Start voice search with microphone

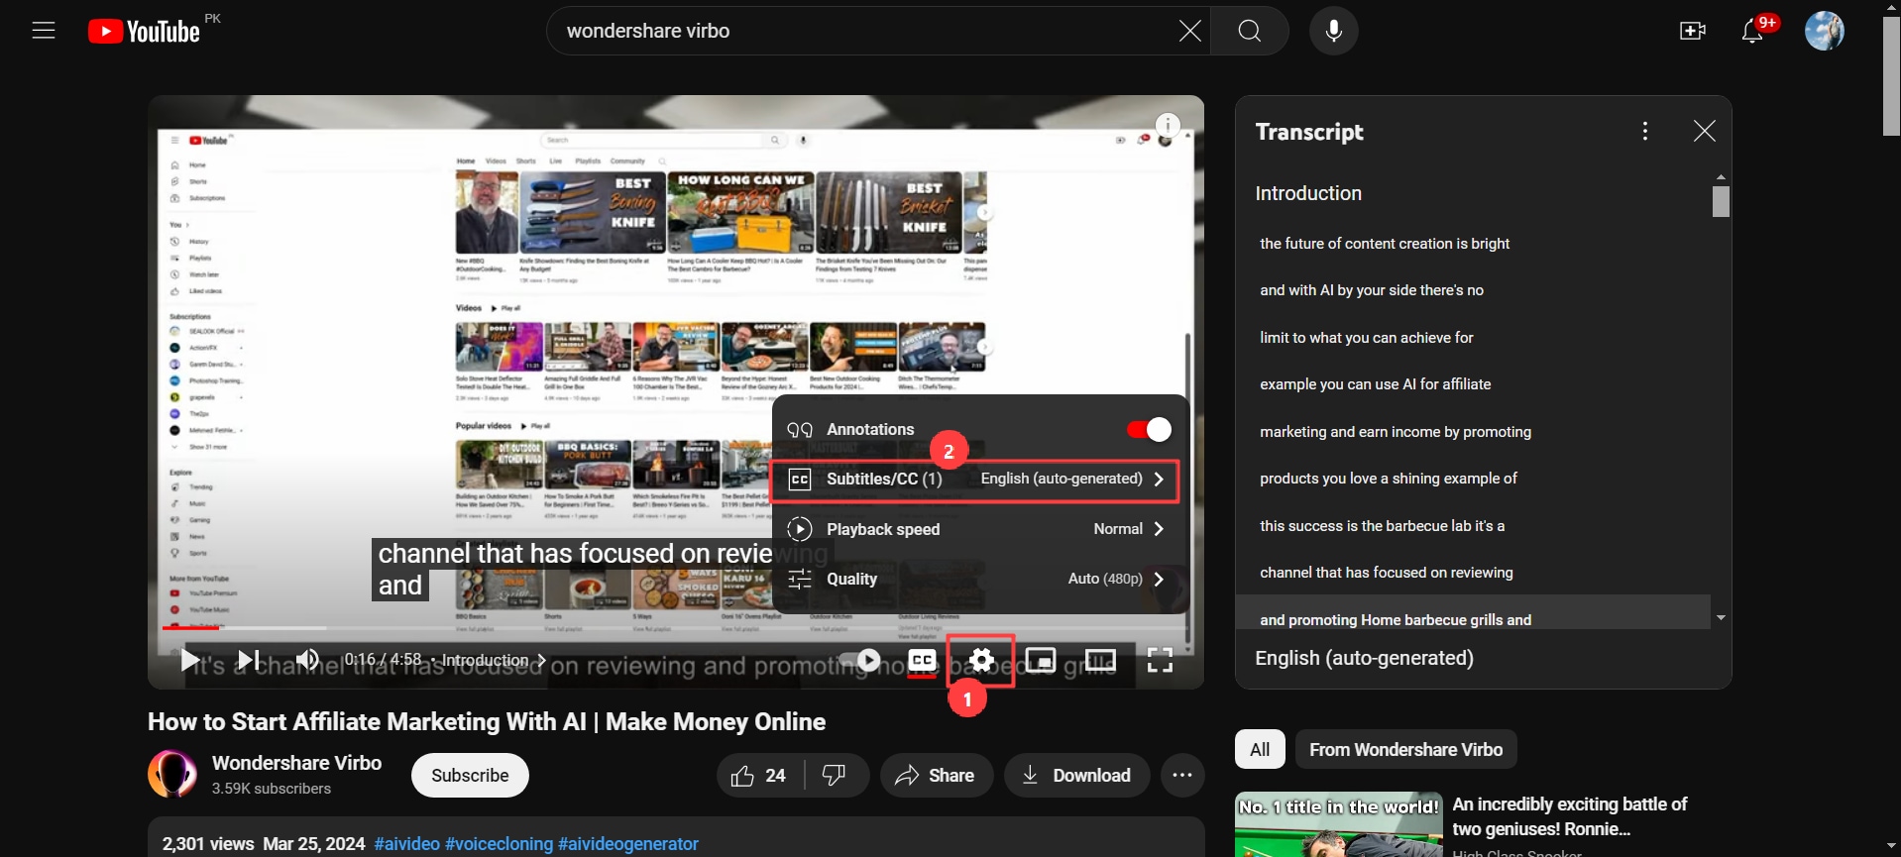(x=1334, y=31)
